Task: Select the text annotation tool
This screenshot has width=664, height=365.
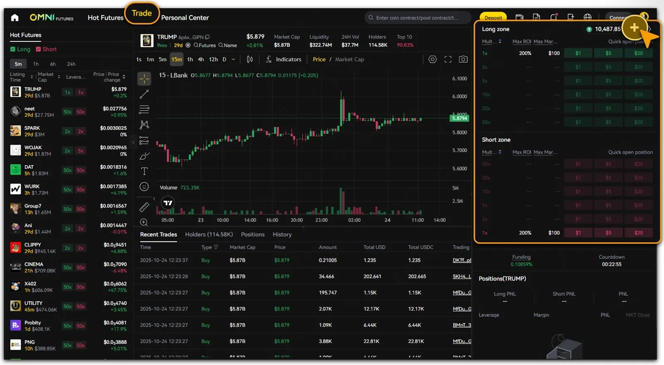Action: (144, 171)
